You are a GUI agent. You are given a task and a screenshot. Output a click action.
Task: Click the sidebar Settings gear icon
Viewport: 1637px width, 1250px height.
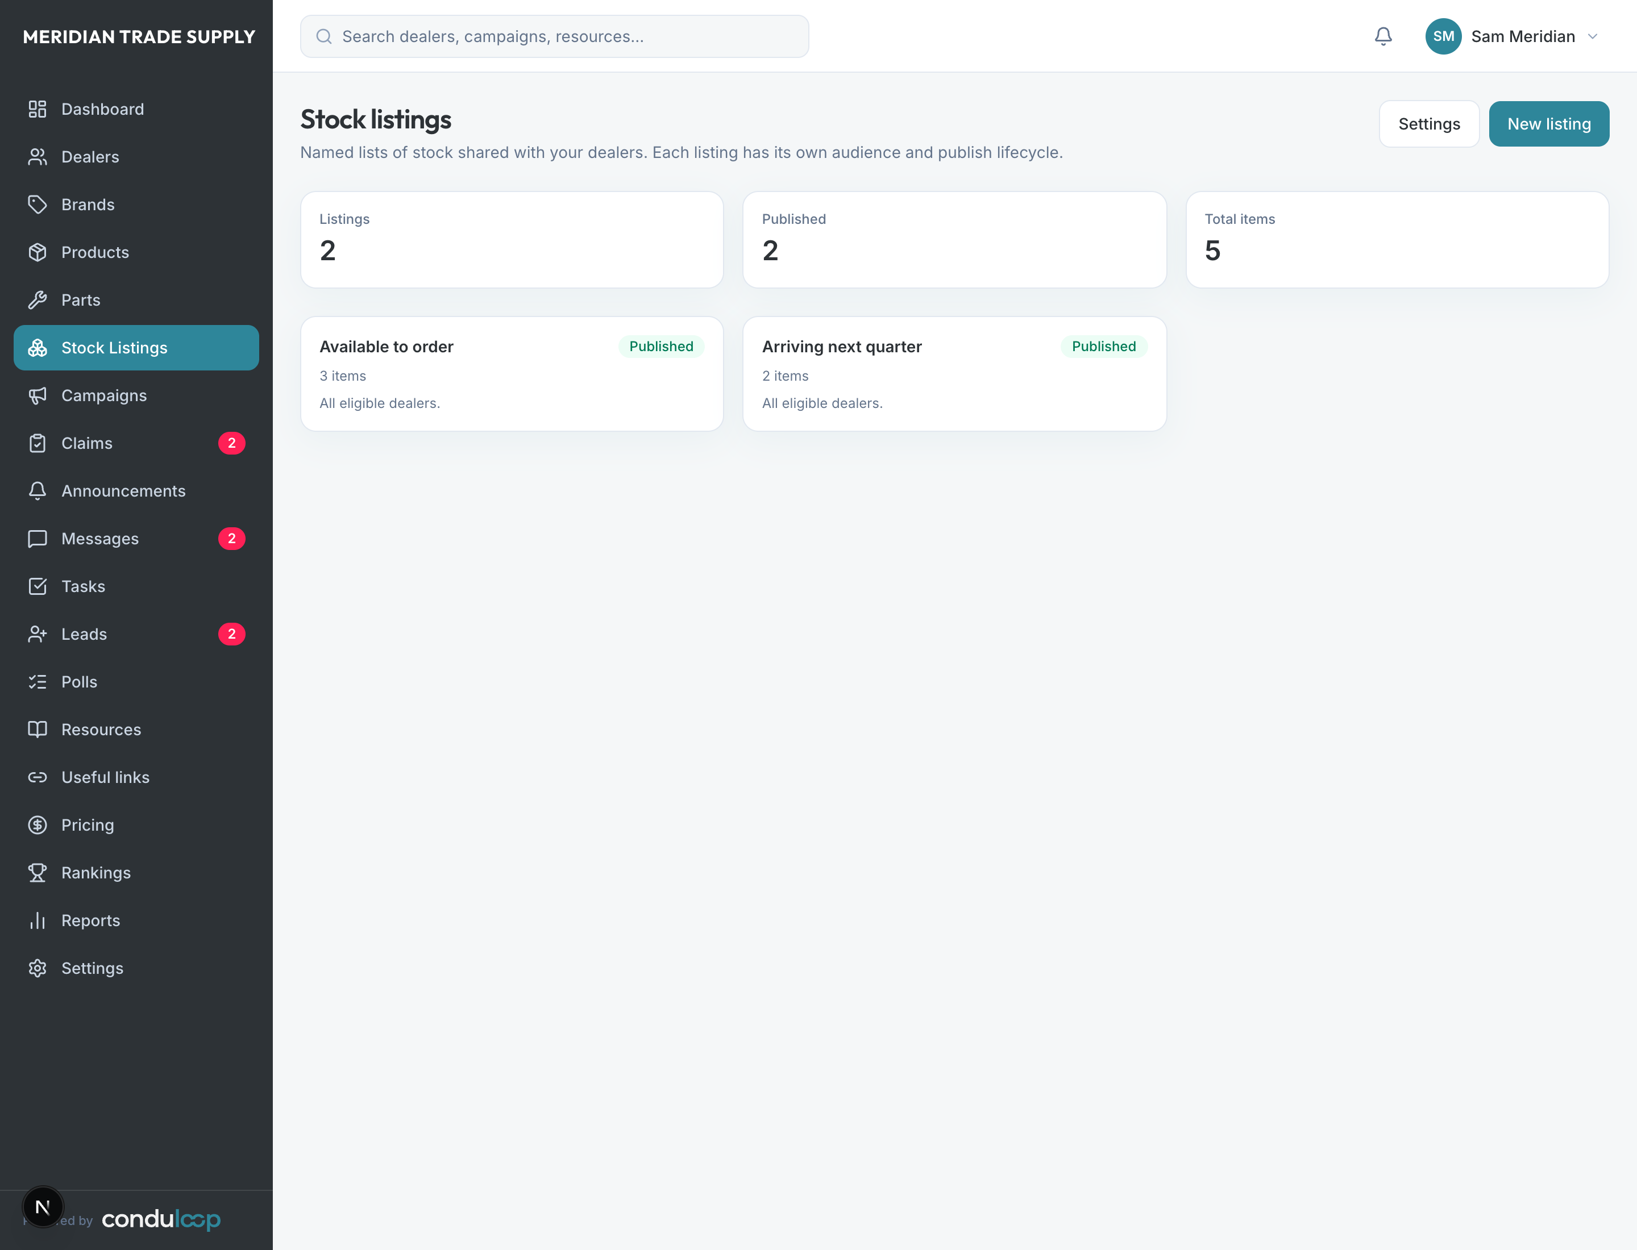coord(37,968)
